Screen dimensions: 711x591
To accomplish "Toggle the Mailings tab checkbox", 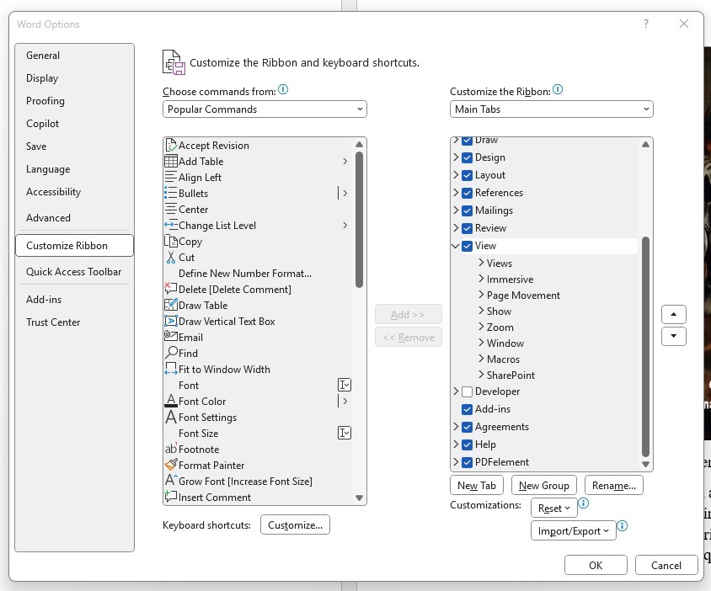I will pyautogui.click(x=467, y=210).
